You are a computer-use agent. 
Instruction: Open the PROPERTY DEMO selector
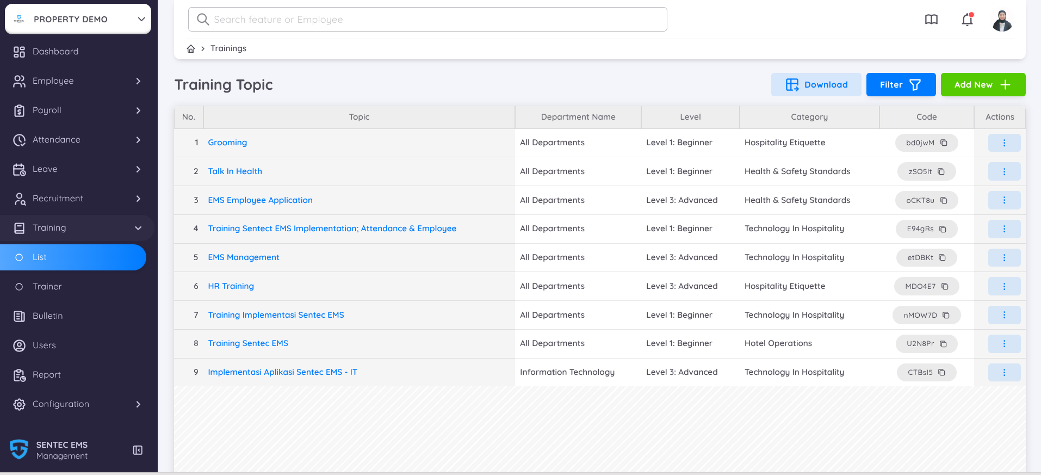78,19
